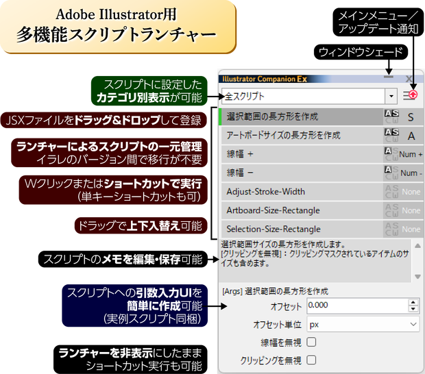Select the 線幅 − script row

click(x=302, y=173)
